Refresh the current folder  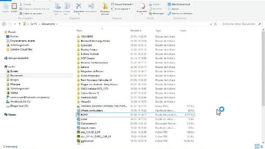pos(215,24)
